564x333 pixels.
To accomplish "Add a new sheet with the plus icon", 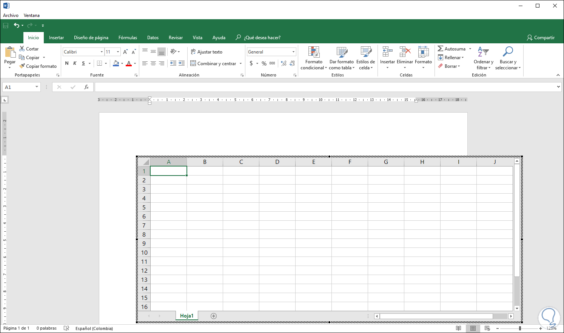I will (x=214, y=316).
